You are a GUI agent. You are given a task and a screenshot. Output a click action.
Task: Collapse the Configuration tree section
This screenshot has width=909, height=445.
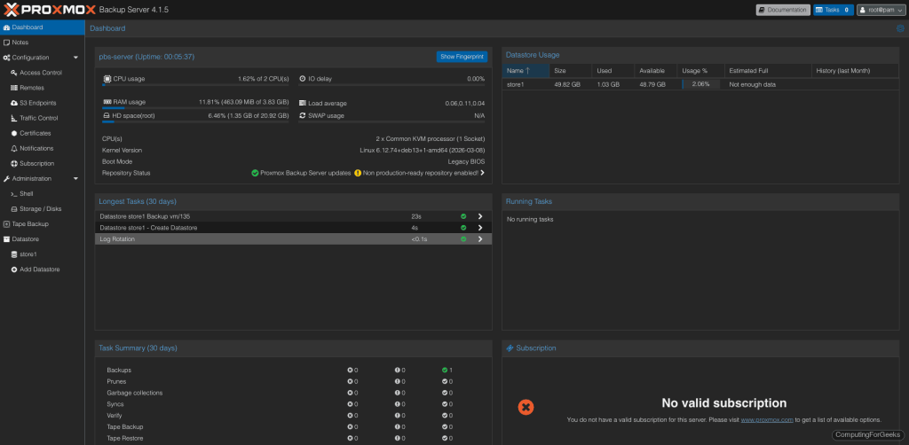(75, 58)
